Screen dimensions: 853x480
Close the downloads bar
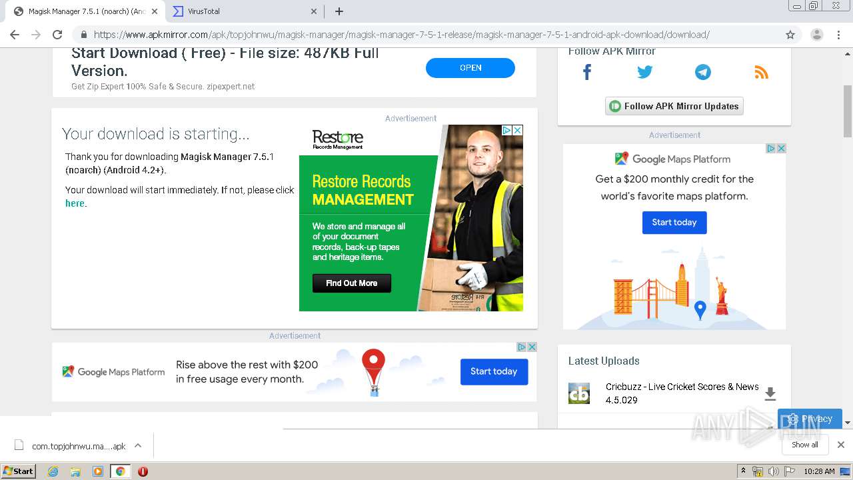(841, 445)
